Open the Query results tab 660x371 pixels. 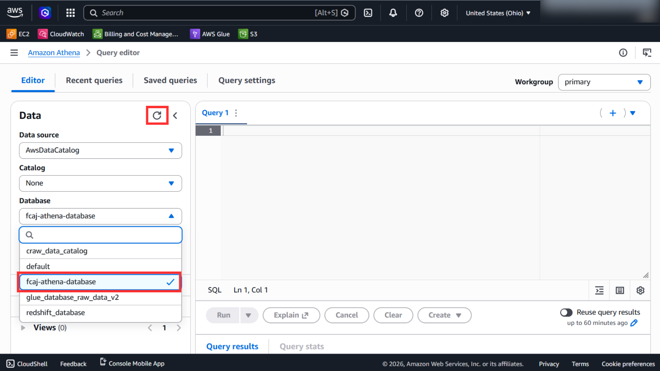point(232,346)
